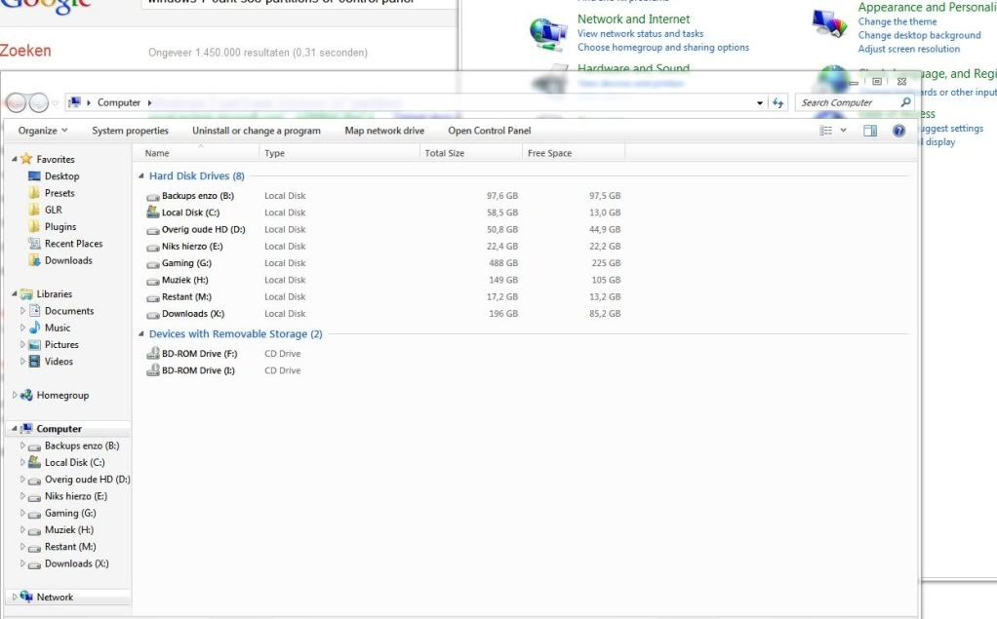Click the Back navigation arrow
This screenshot has width=997, height=619.
coord(16,102)
